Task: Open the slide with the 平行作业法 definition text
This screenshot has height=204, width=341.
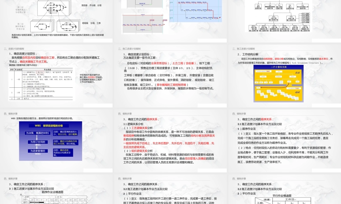Action: click(171, 189)
